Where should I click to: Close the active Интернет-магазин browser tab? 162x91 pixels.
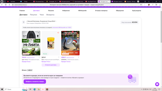click(109, 2)
